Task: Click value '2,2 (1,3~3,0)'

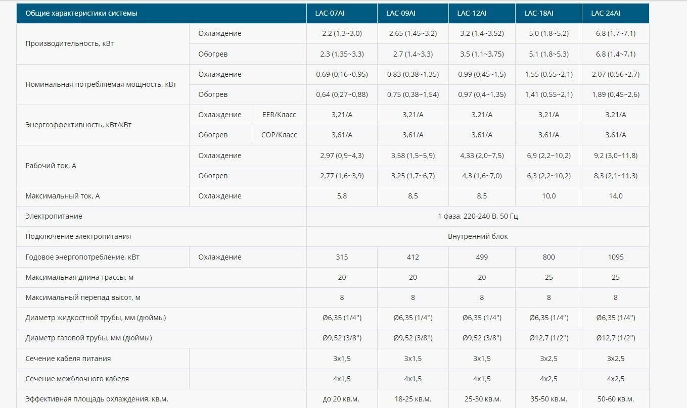Action: pyautogui.click(x=342, y=33)
